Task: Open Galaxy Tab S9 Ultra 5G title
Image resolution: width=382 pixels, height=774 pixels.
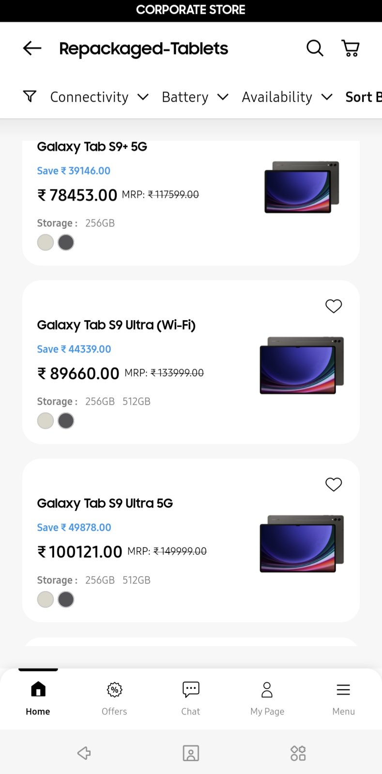Action: point(105,503)
